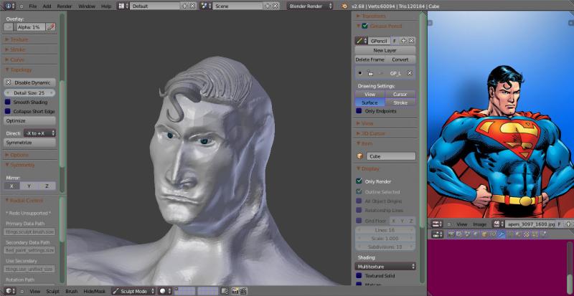Click the Sculpt Mode brush icon
The height and width of the screenshot is (296, 574).
(116, 291)
